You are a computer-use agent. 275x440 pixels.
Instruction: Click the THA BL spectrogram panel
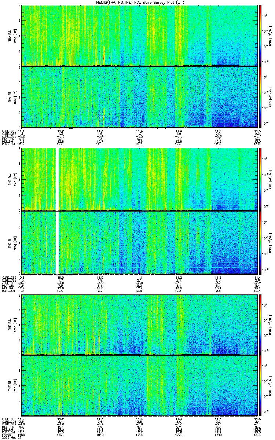pyautogui.click(x=139, y=35)
